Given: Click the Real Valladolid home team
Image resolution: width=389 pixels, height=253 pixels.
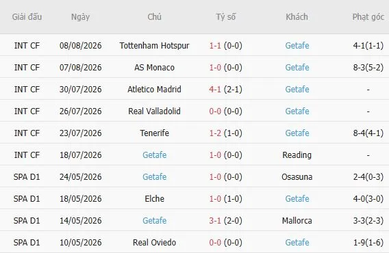Looking at the screenshot, I should coord(154,111).
